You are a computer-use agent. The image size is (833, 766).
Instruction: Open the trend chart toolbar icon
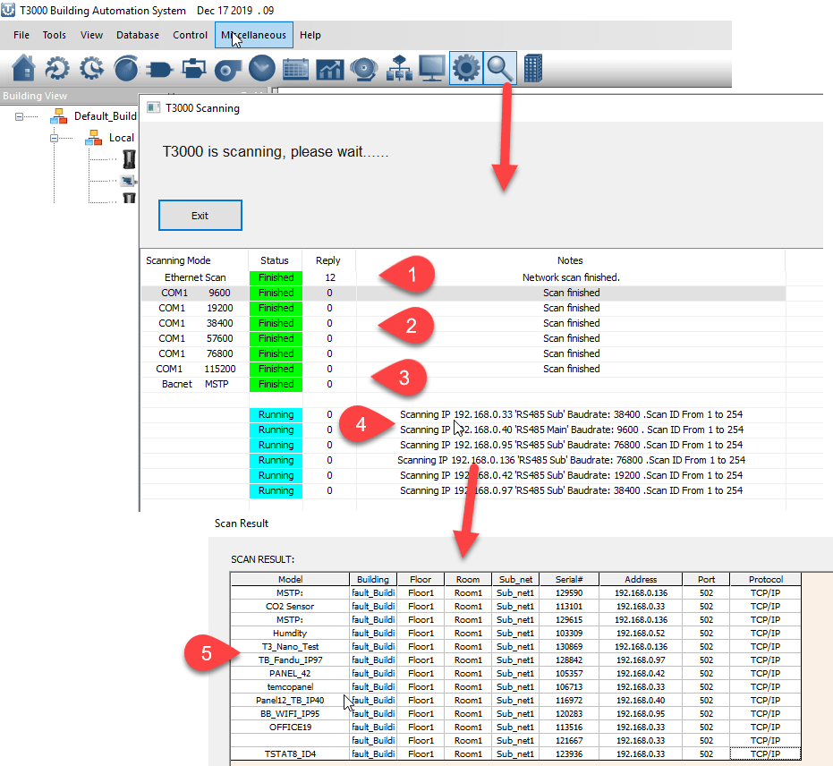coord(330,69)
